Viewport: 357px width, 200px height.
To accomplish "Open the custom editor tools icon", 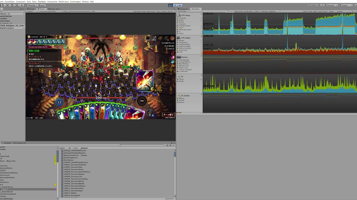I will point(22,5).
